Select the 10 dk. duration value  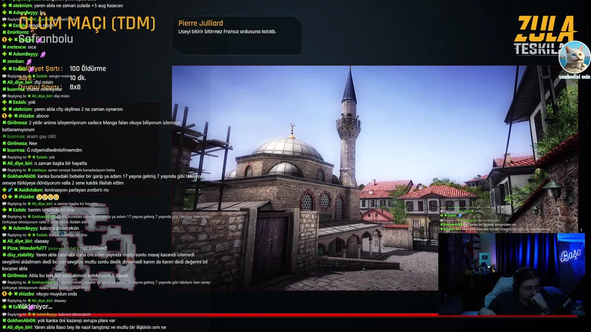point(78,78)
